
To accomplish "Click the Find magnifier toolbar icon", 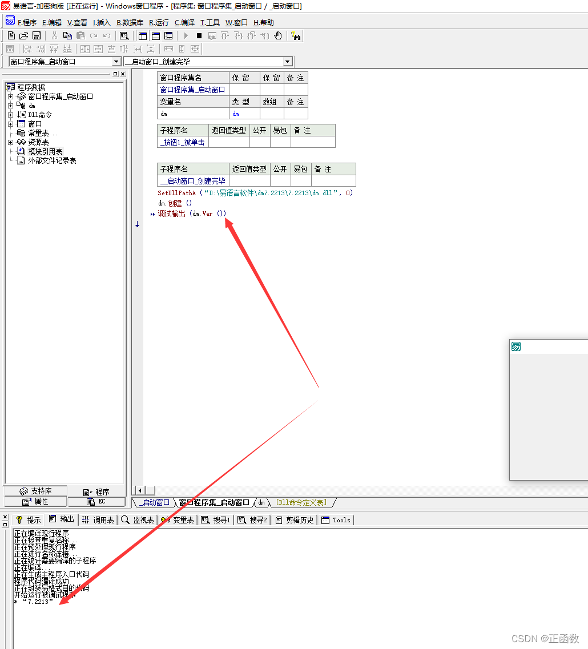I will coord(124,36).
